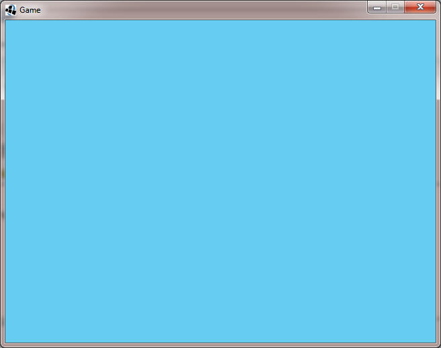Click the Game title text

30,10
